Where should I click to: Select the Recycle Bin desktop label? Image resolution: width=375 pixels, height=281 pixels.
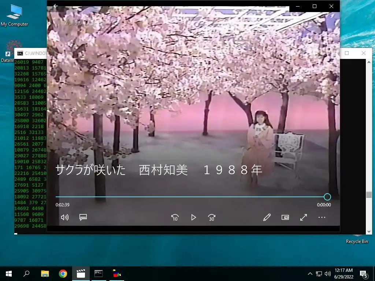(357, 241)
